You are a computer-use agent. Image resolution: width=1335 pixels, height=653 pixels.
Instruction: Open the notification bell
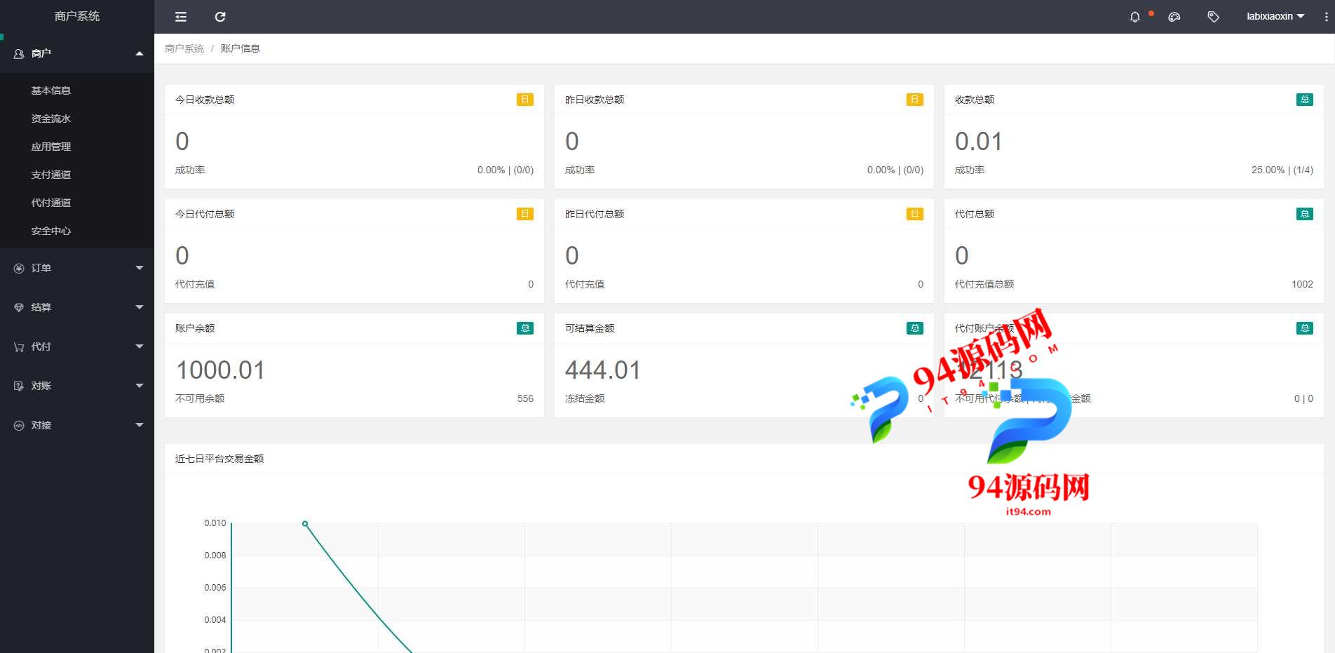1135,17
